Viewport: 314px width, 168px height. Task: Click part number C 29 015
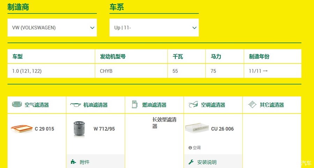pyautogui.click(x=44, y=129)
